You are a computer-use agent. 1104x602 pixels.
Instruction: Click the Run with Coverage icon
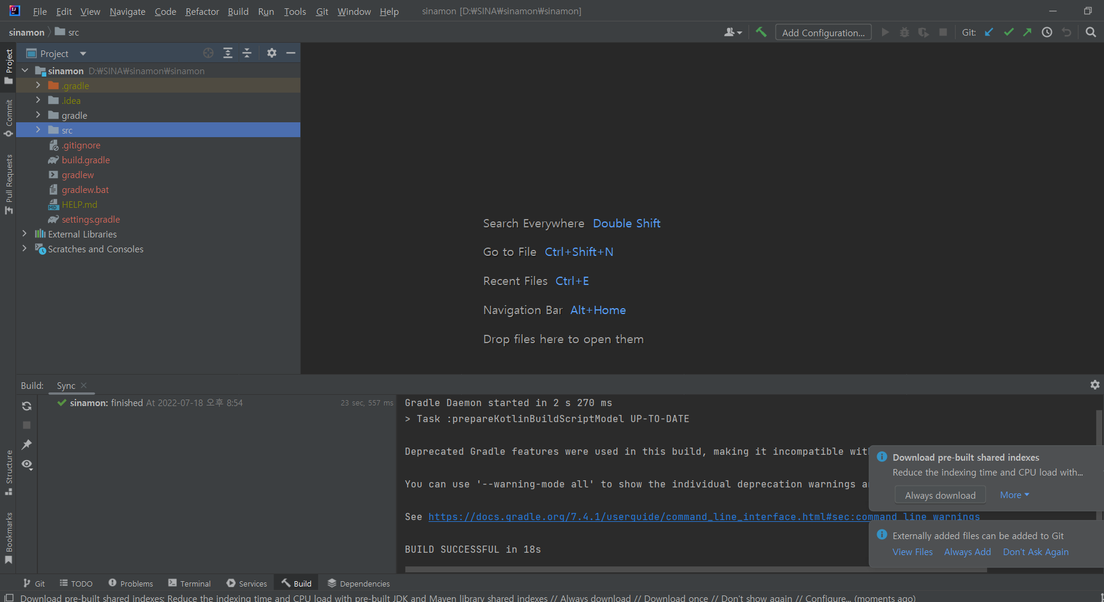[x=924, y=32]
